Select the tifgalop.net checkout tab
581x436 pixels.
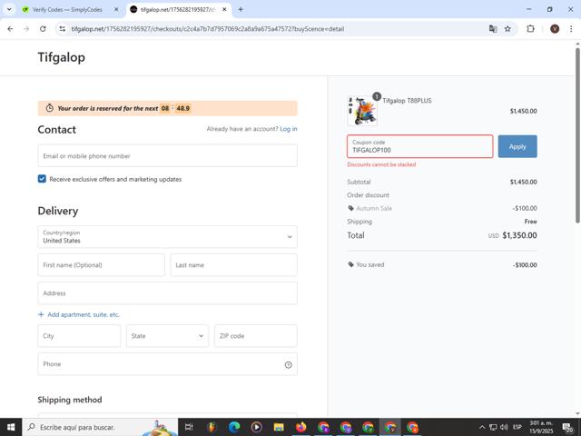(x=179, y=10)
